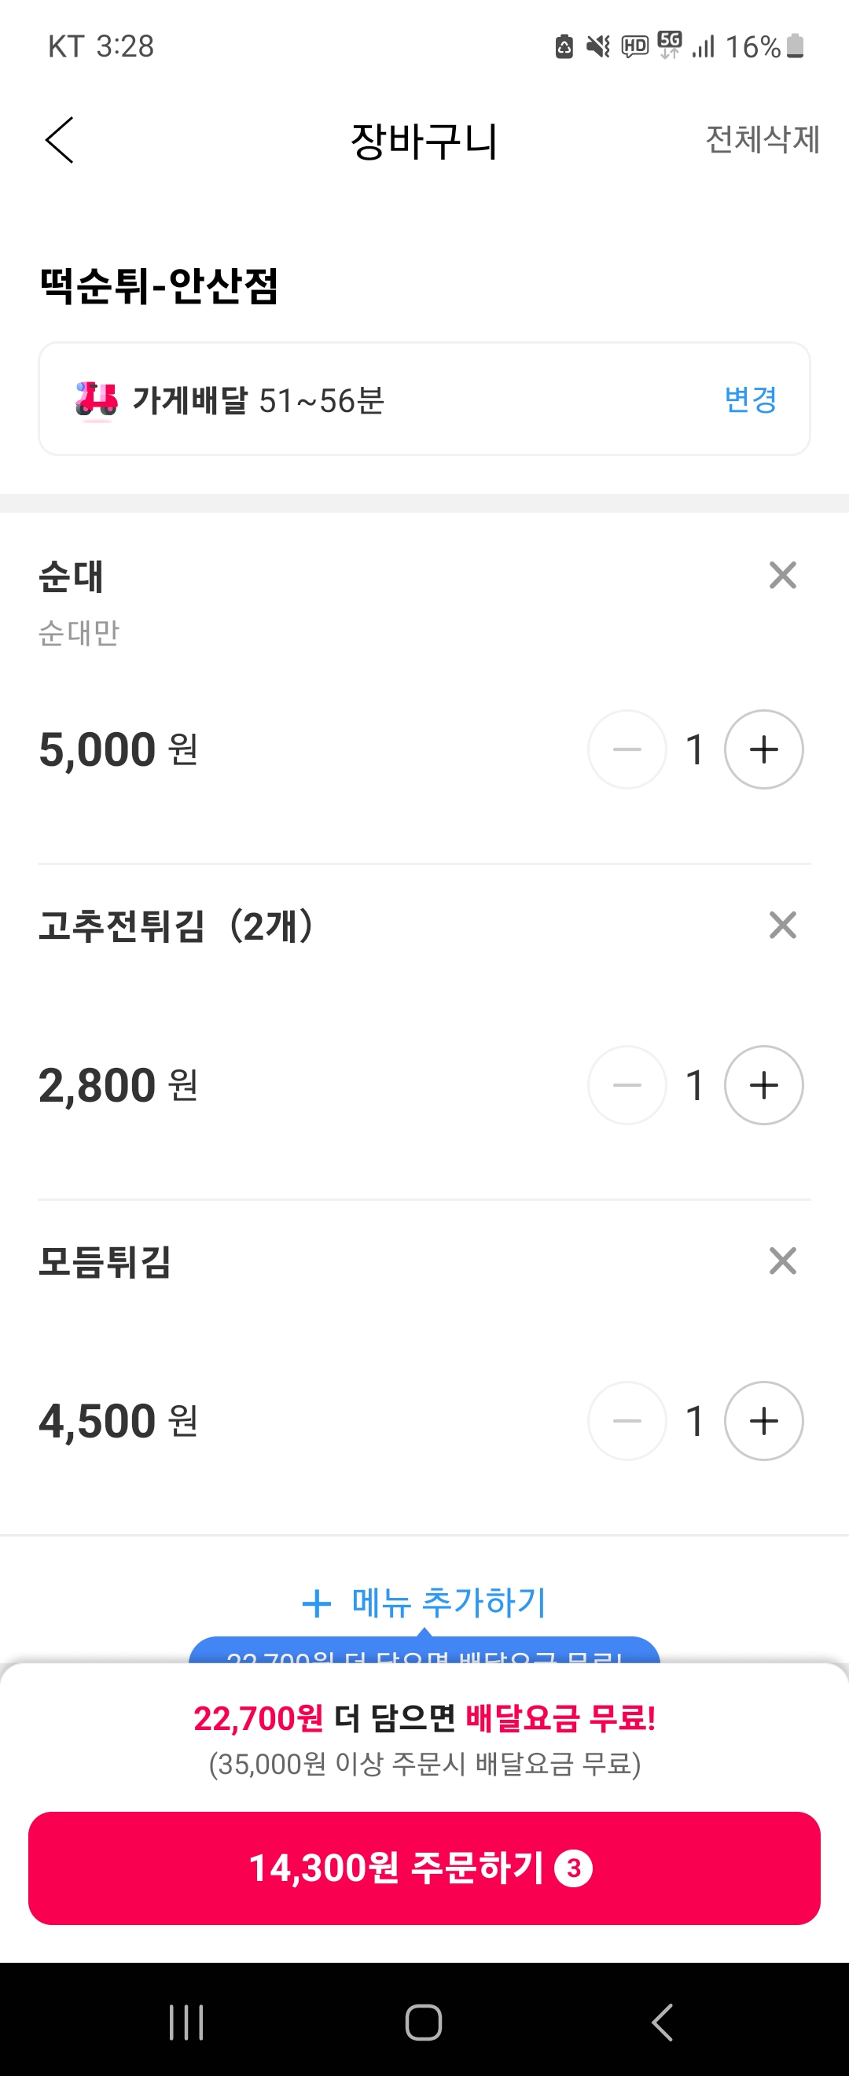
Task: Decrease 순대 quantity with minus button
Action: (627, 749)
